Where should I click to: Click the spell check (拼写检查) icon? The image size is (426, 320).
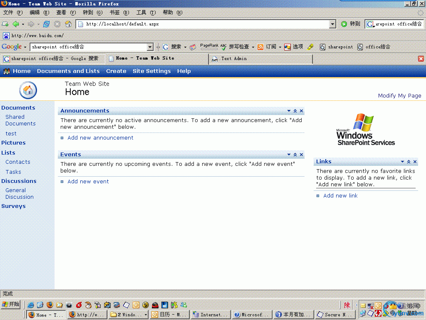point(223,47)
